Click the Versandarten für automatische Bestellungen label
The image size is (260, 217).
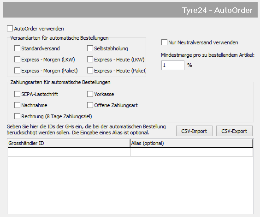59,38
